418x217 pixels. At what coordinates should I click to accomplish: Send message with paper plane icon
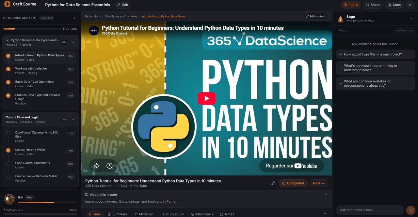click(411, 210)
